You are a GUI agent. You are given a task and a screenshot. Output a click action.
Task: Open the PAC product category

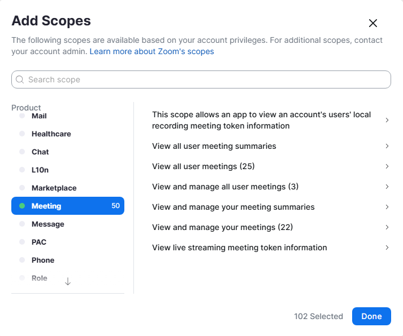pos(39,242)
